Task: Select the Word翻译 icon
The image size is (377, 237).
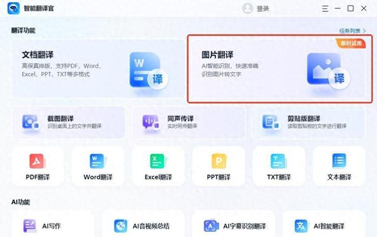Action: (x=98, y=161)
